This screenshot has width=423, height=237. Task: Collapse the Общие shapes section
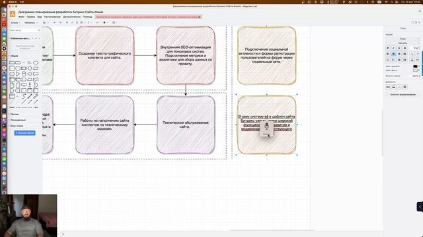pos(14,56)
